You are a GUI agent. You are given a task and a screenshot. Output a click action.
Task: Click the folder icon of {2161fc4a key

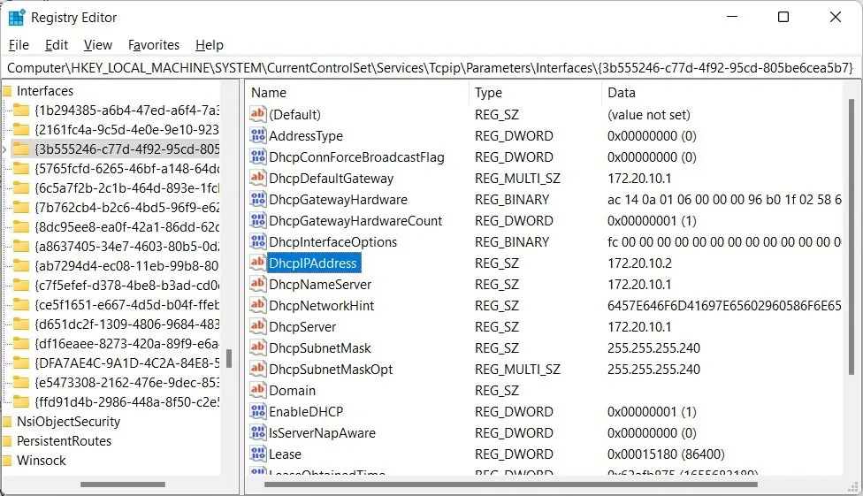(21, 129)
